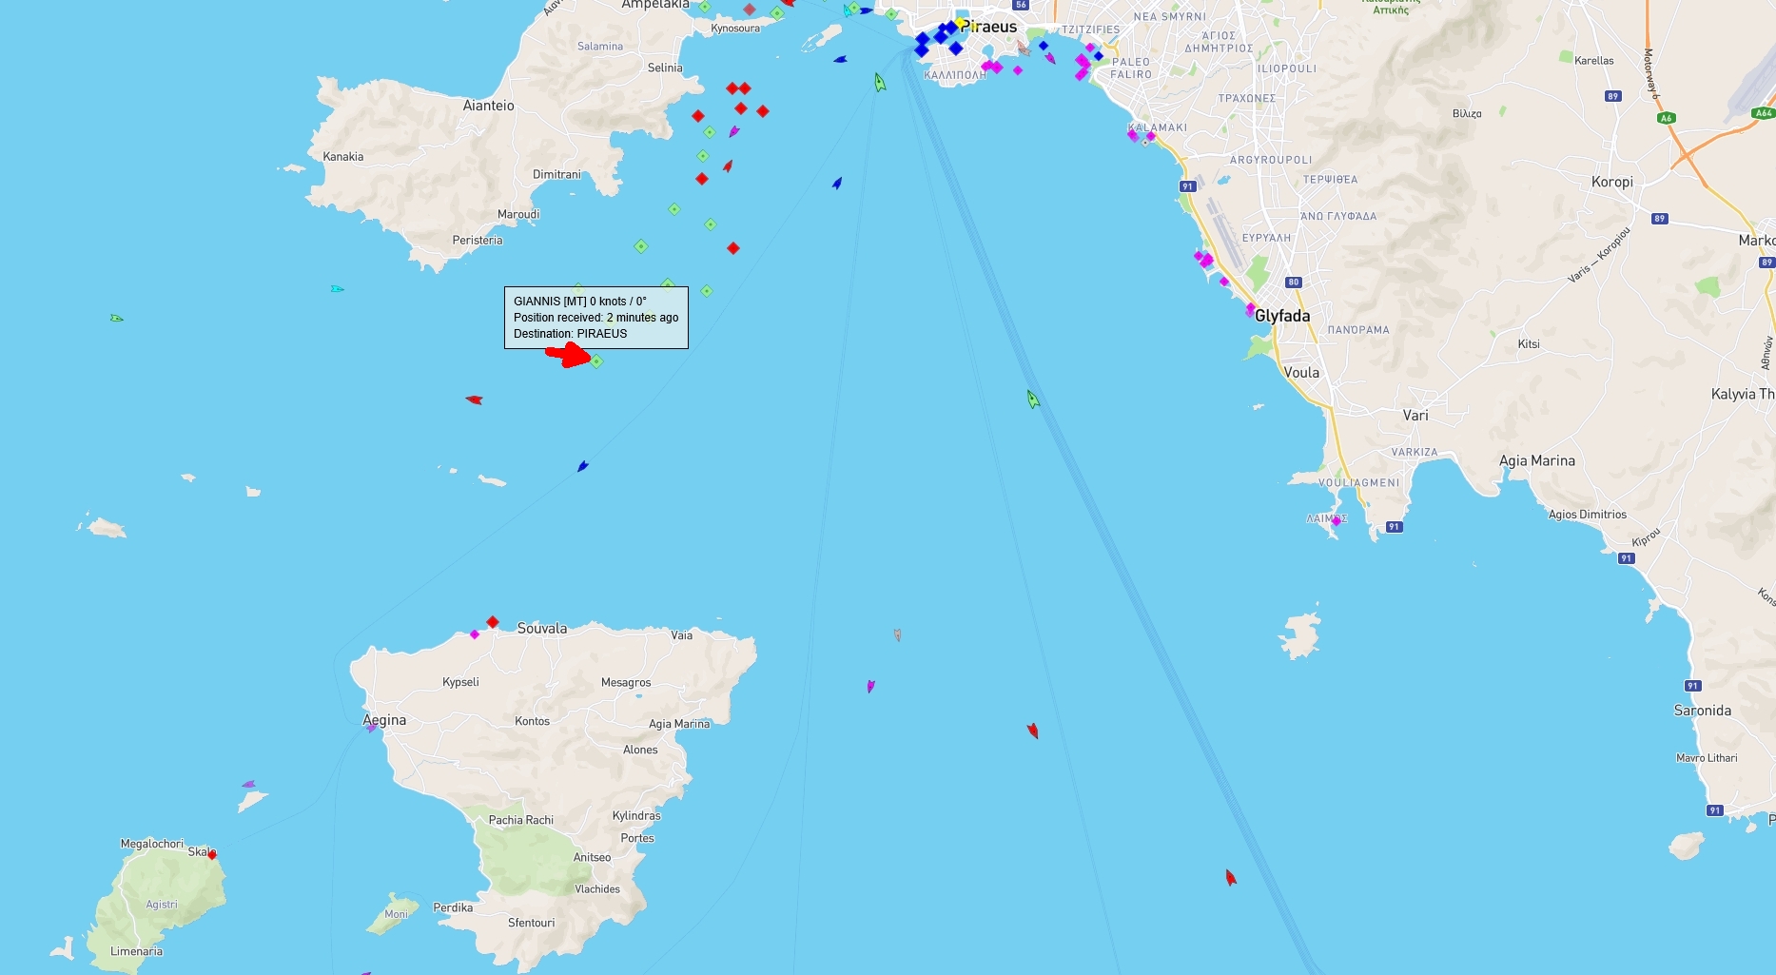Viewport: 1776px width, 975px height.
Task: Select the green vessel west of Voula
Action: (1033, 400)
